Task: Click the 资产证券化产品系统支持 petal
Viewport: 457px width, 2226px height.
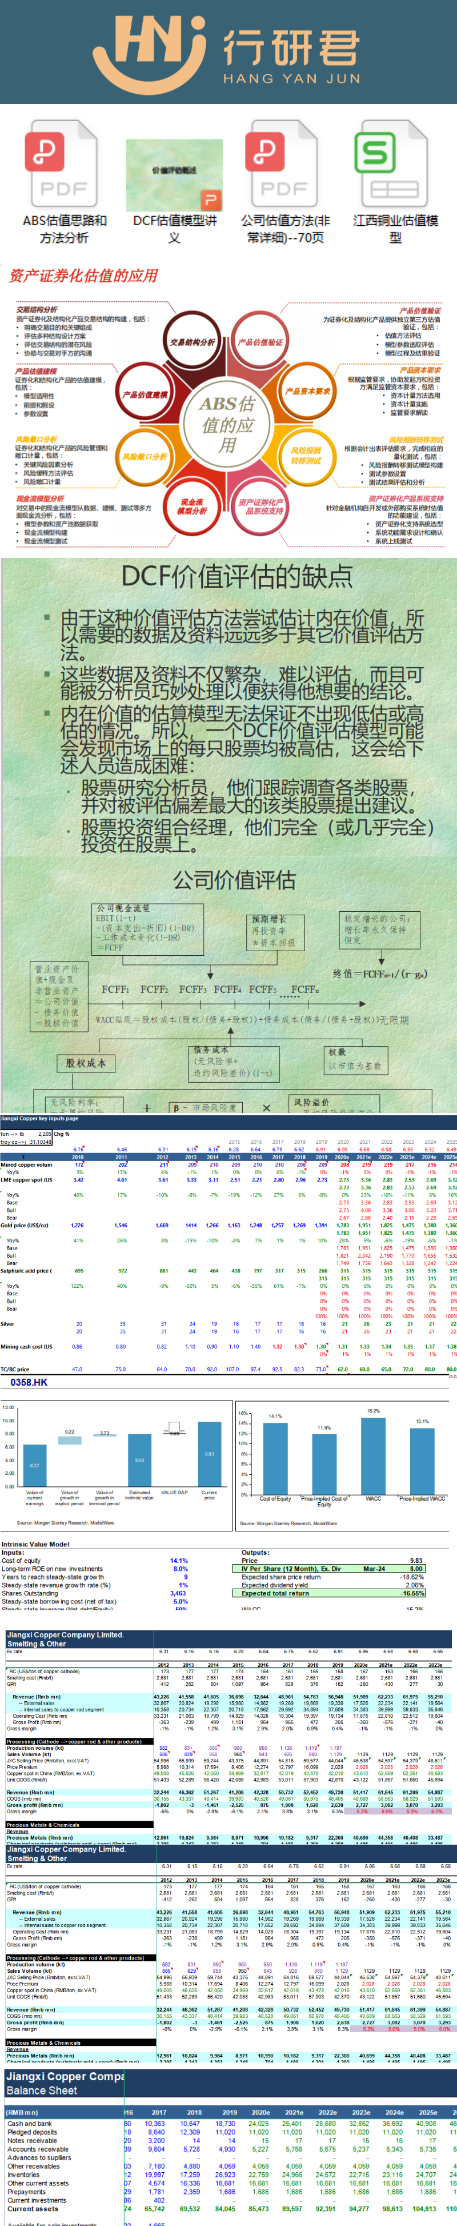Action: point(260,505)
